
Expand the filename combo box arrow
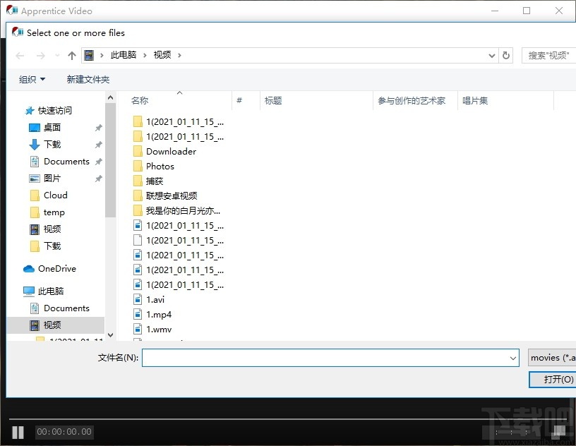click(x=515, y=358)
